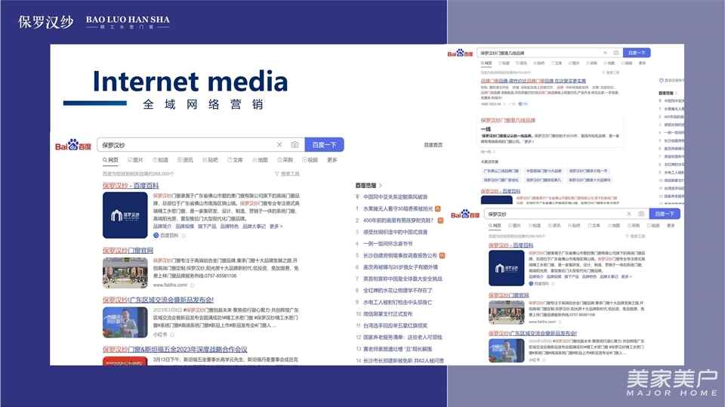Expand 更多 arrow under the 百度百科 result on the left
The image size is (725, 407).
276,226
